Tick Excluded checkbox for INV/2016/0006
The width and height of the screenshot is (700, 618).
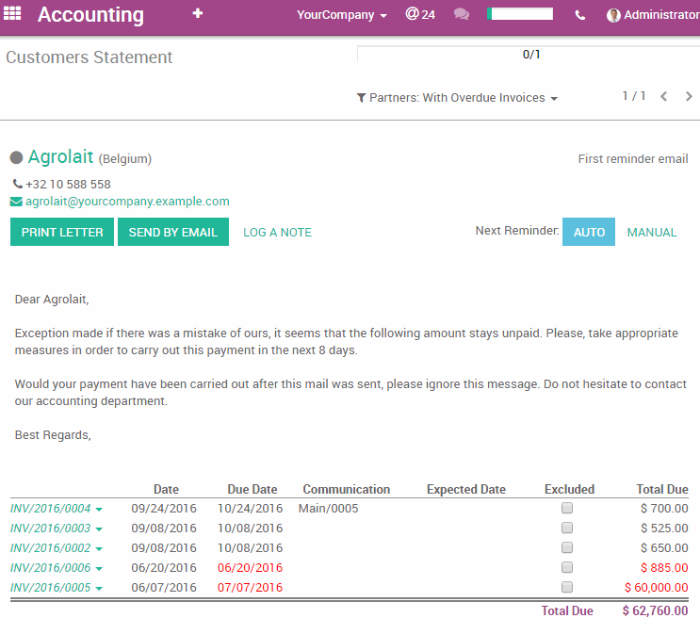click(567, 567)
